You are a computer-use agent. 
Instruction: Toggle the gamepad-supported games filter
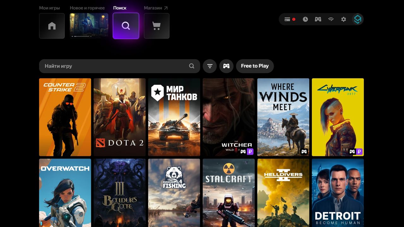click(x=226, y=66)
